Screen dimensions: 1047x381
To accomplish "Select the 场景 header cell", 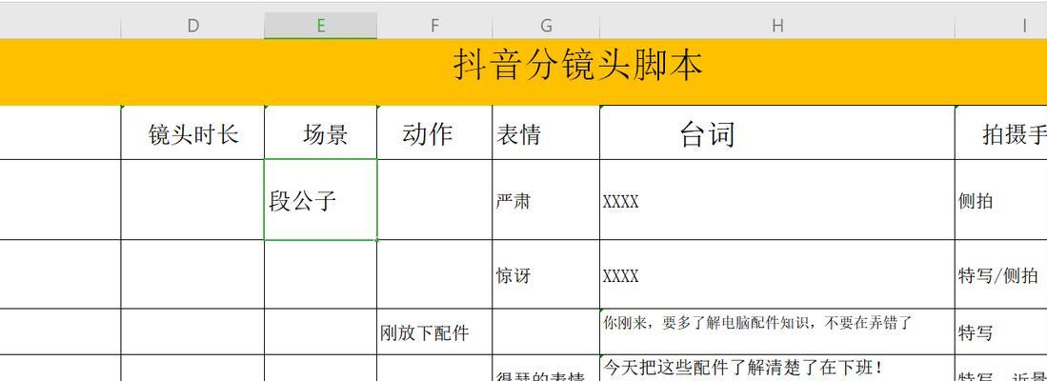I will click(320, 132).
